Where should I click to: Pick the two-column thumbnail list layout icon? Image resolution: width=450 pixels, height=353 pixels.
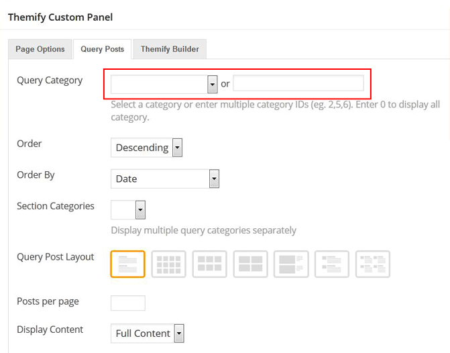[372, 264]
